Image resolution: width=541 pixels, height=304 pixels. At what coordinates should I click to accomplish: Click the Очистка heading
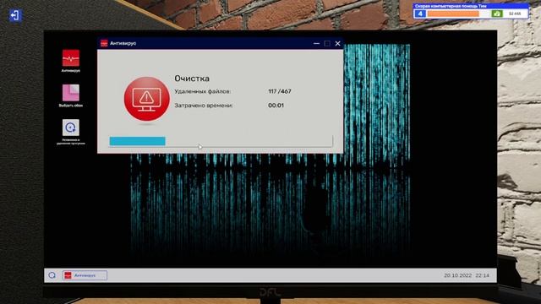coord(192,79)
